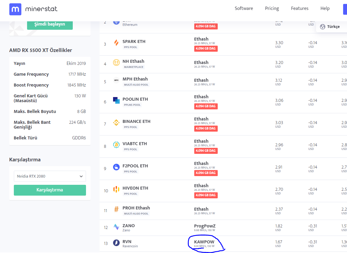This screenshot has height=253, width=347.
Task: Click the Help link
Action: point(325,8)
